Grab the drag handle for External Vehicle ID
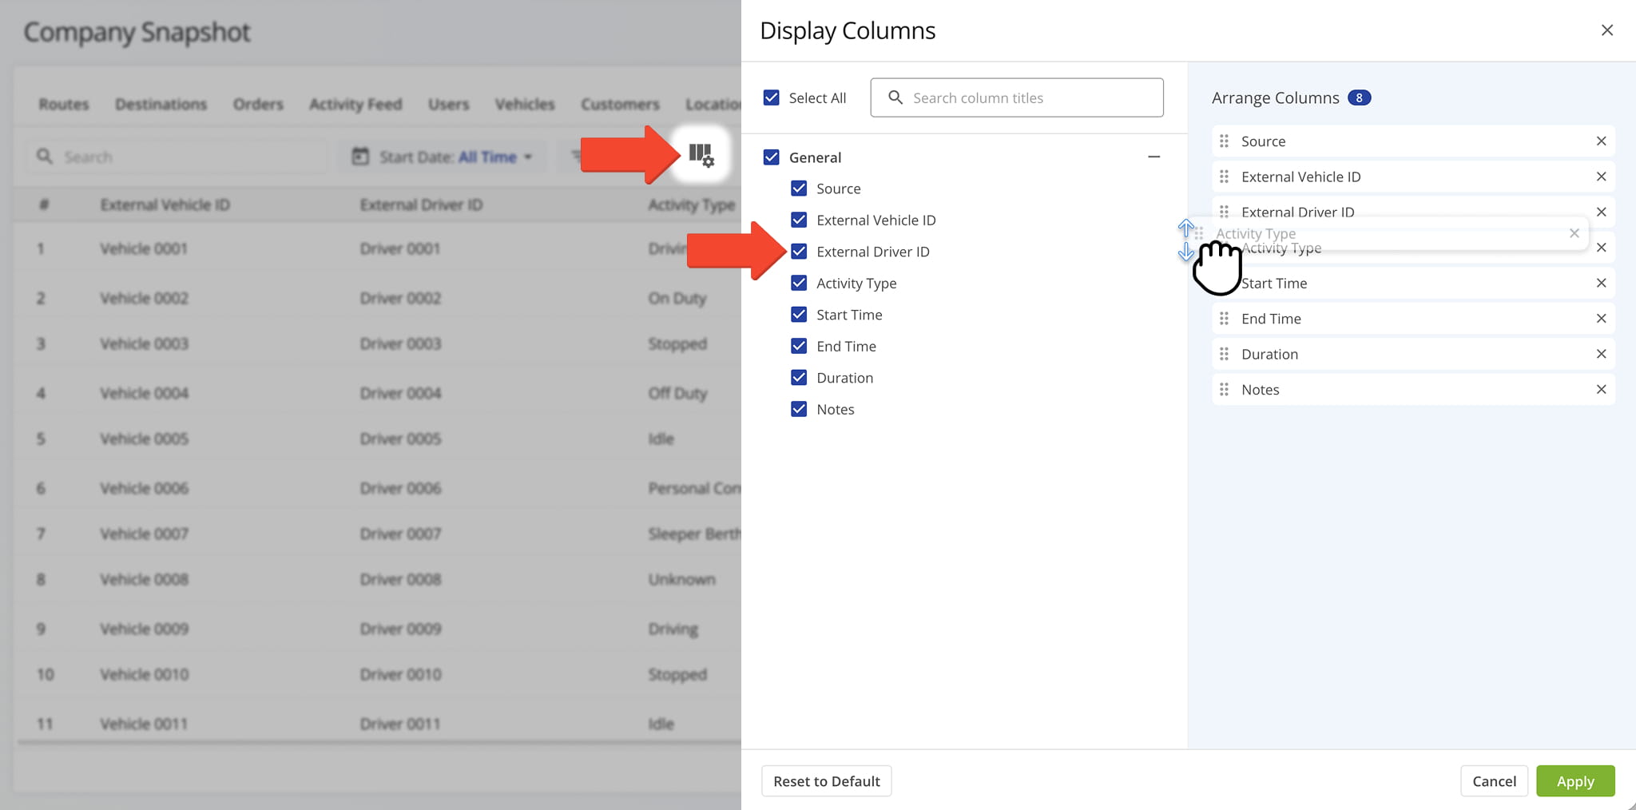 pos(1224,177)
